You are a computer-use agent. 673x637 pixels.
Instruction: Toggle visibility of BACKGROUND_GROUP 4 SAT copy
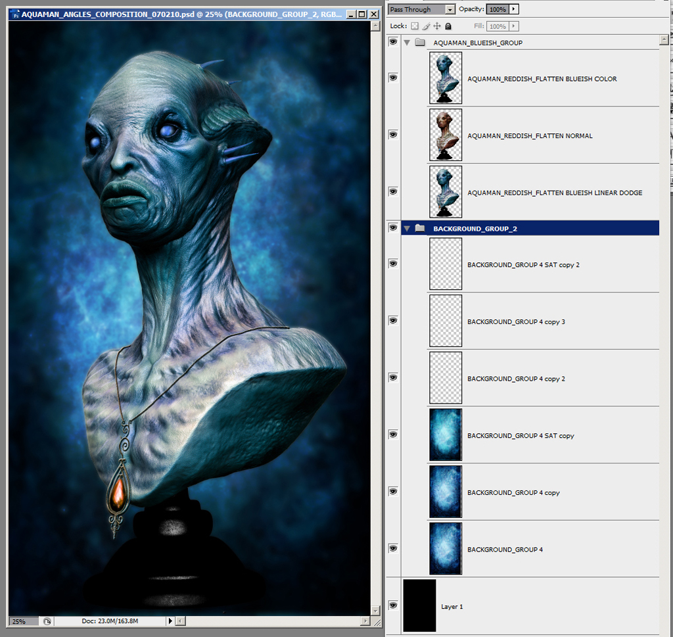click(393, 435)
